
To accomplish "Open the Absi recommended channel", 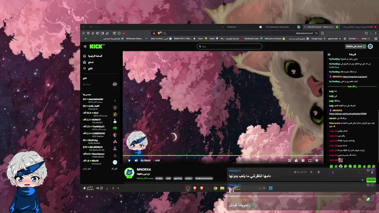I will pyautogui.click(x=100, y=114).
